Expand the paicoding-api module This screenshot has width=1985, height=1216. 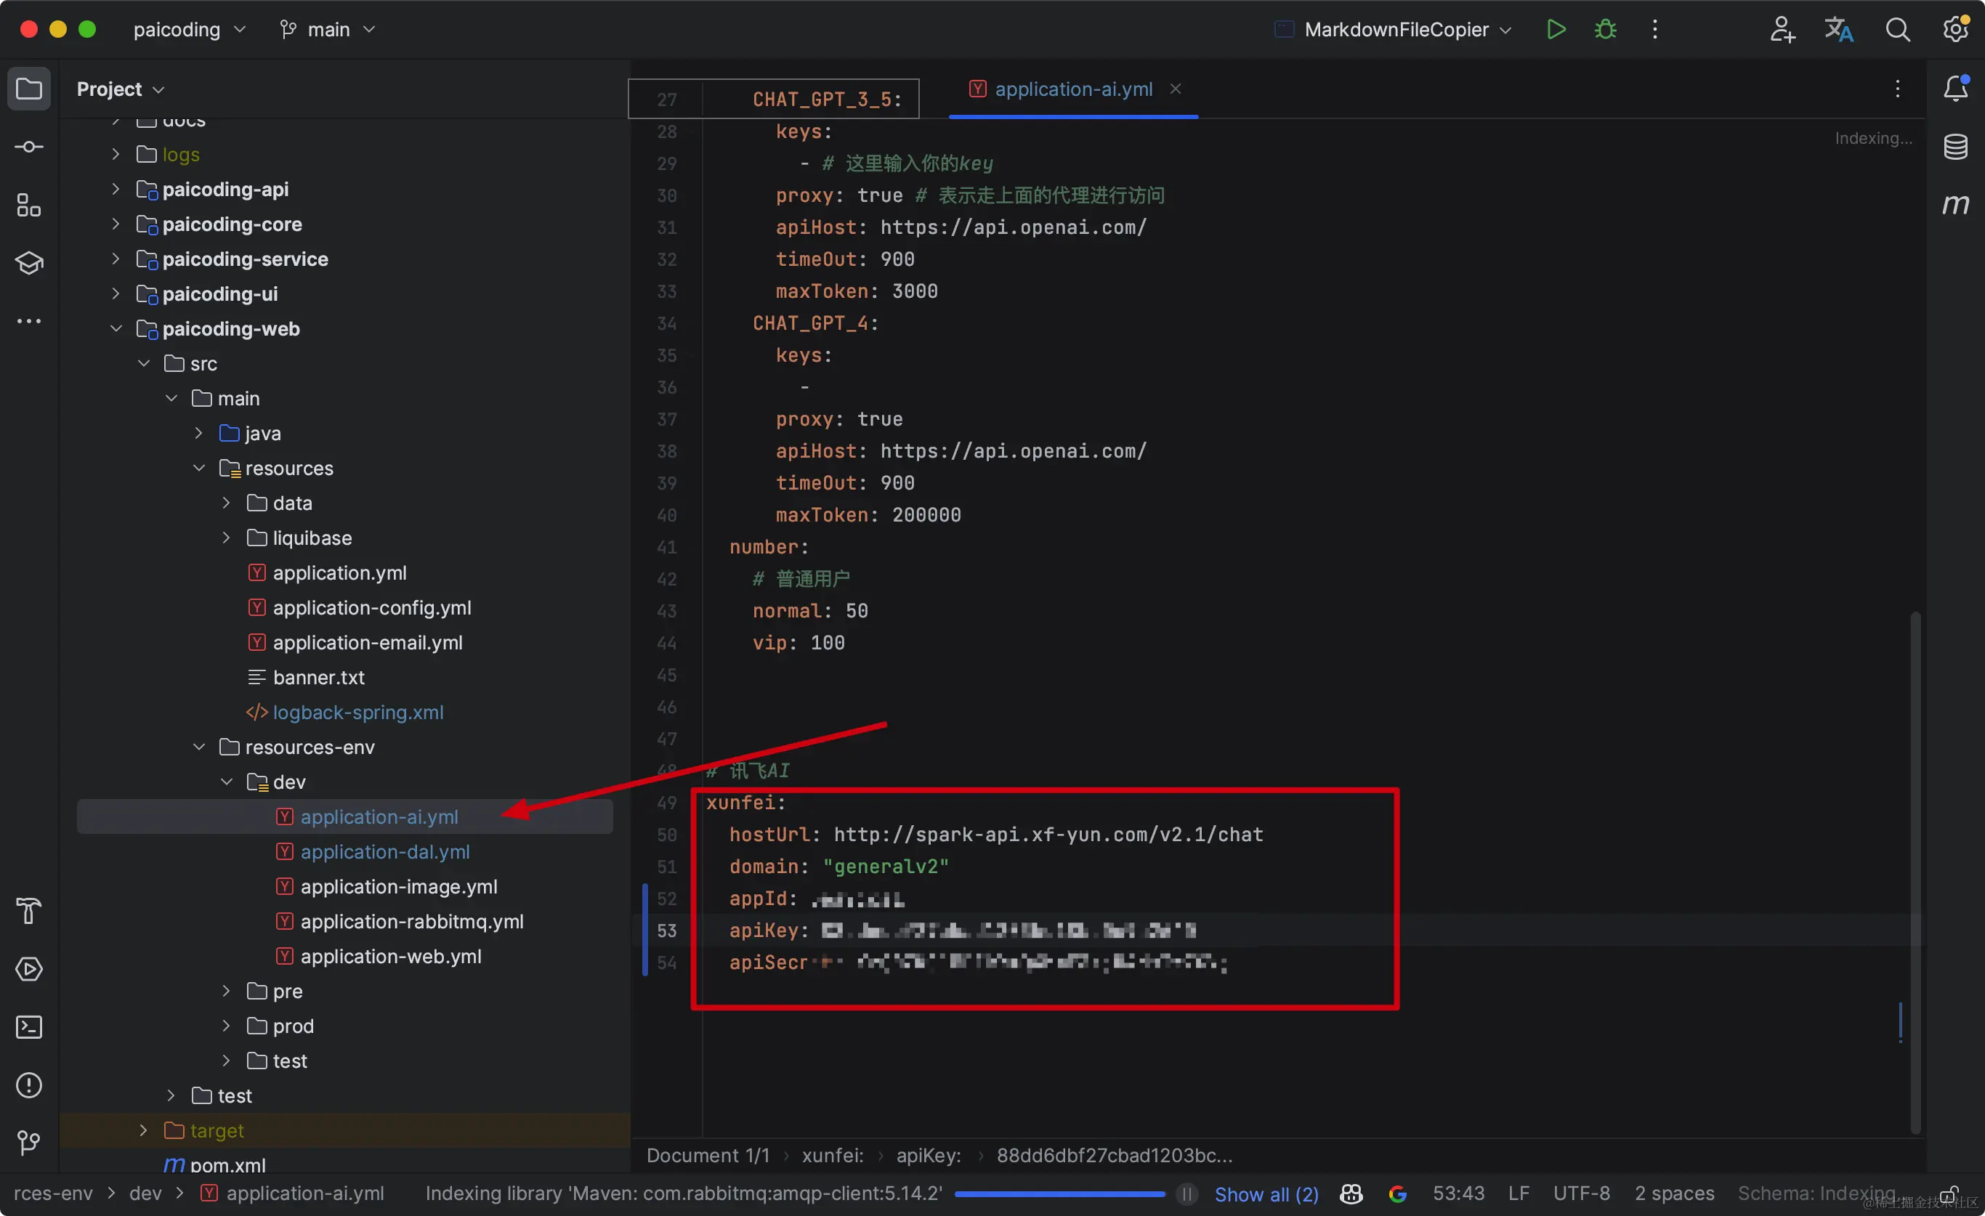point(116,190)
